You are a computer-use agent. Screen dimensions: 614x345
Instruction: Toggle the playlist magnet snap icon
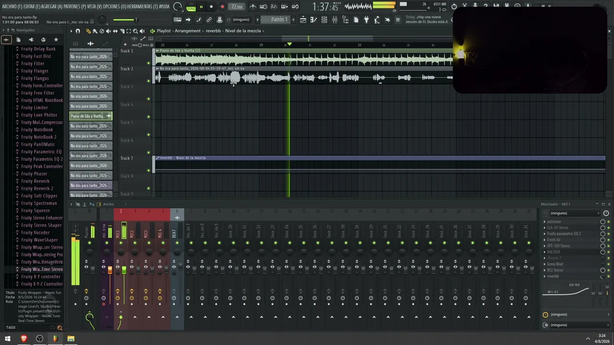(x=78, y=31)
